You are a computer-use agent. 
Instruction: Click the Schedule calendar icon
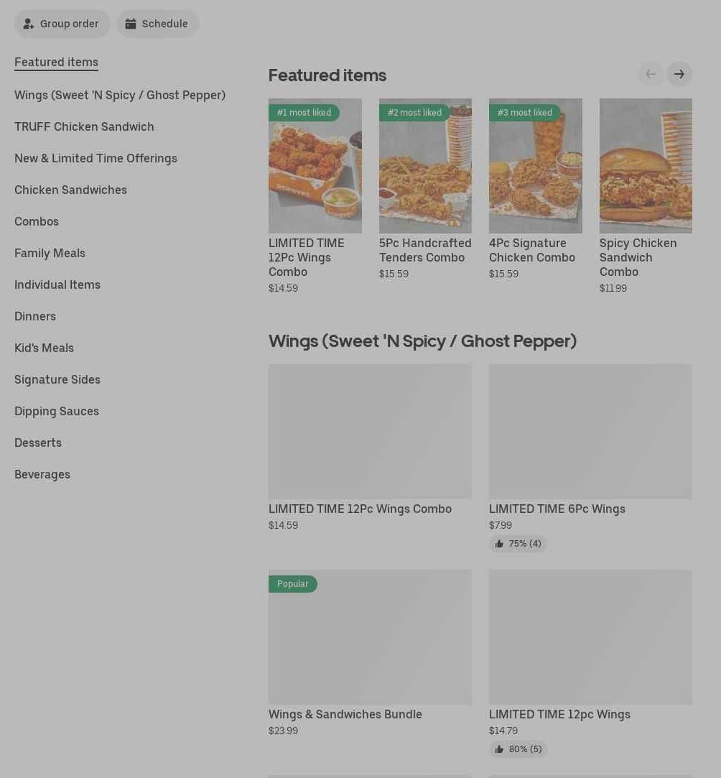click(131, 24)
